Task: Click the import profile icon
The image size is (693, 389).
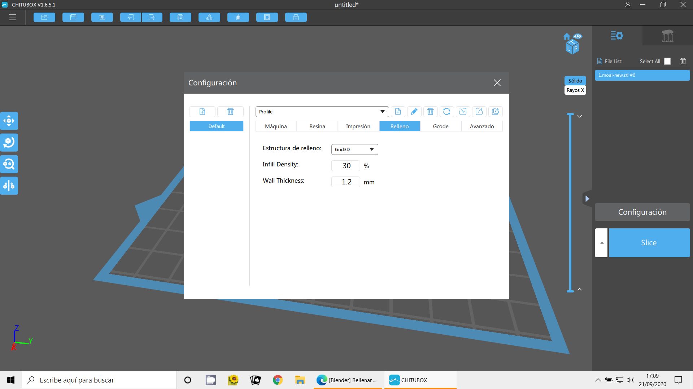Action: click(x=463, y=112)
